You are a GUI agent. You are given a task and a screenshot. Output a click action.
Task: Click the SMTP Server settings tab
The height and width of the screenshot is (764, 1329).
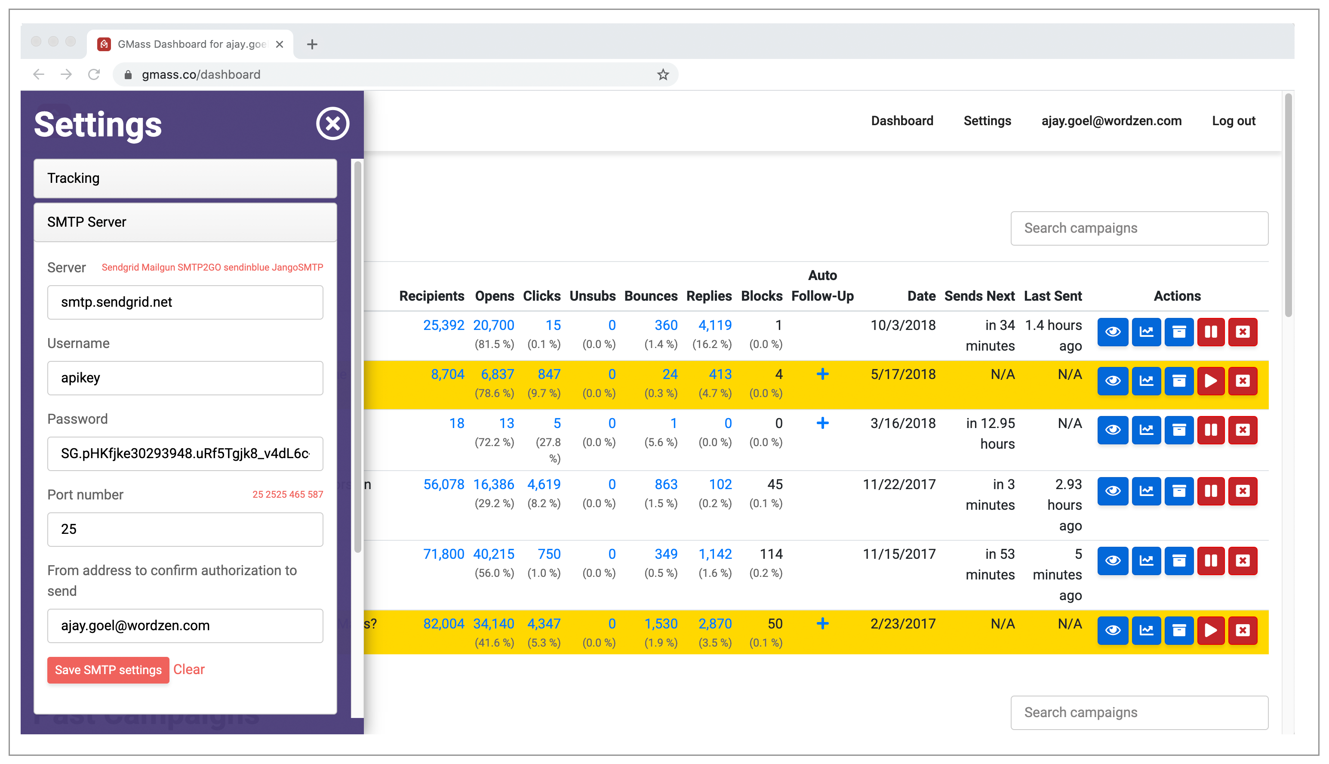coord(186,222)
